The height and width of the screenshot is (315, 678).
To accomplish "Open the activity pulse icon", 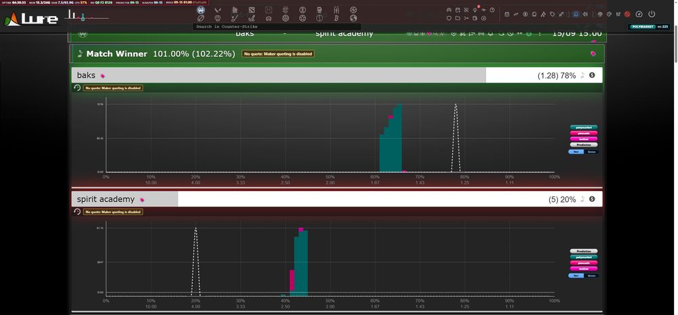I will [x=483, y=10].
